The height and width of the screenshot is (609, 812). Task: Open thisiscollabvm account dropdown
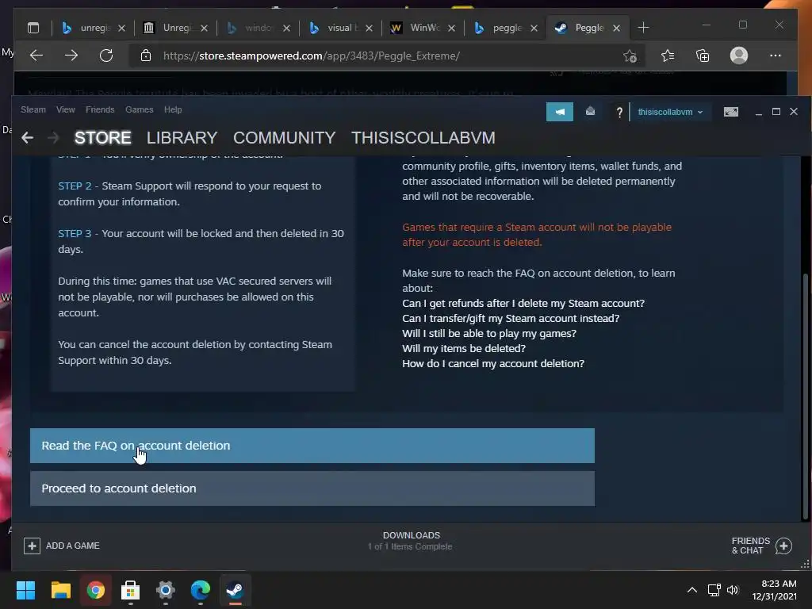point(669,112)
